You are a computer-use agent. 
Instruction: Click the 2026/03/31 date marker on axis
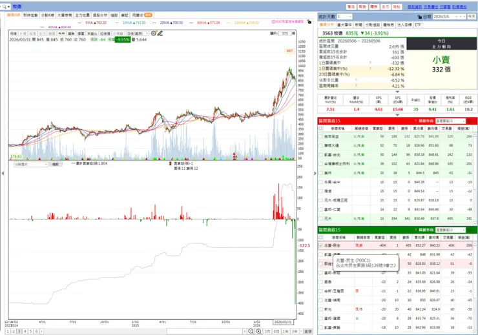[x=282, y=322]
